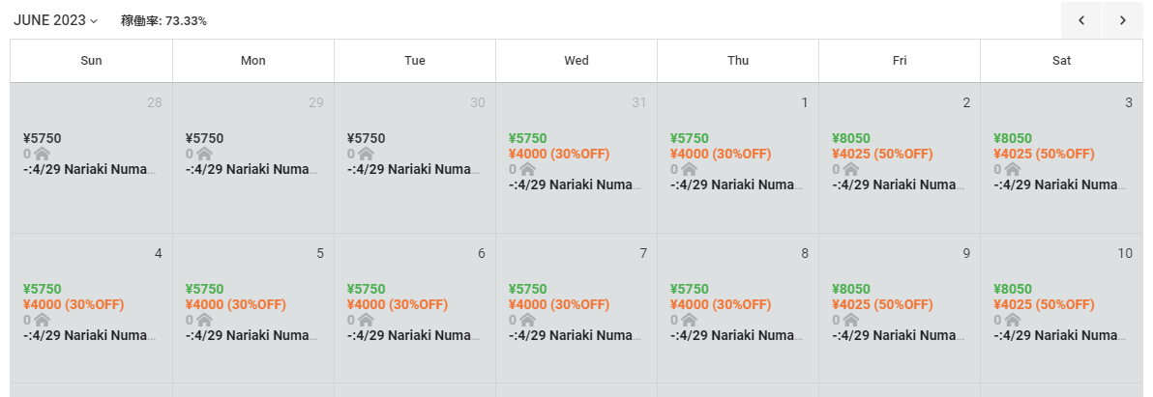This screenshot has height=397, width=1153.
Task: Click the house icon on June 7
Action: point(527,320)
